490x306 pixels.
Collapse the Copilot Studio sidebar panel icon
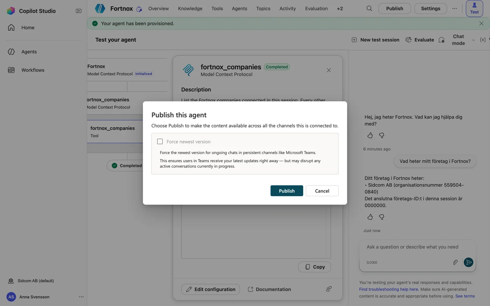[79, 11]
